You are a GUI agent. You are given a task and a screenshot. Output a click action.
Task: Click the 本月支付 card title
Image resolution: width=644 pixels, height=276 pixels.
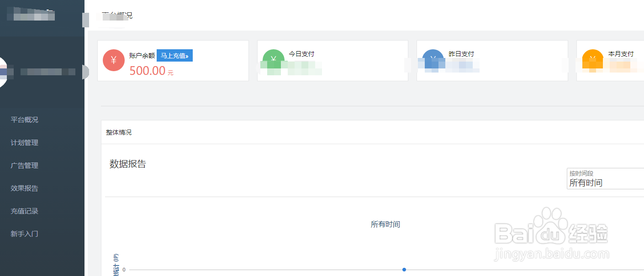621,54
